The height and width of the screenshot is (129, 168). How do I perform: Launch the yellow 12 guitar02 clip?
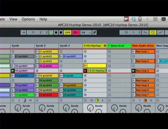[37, 76]
